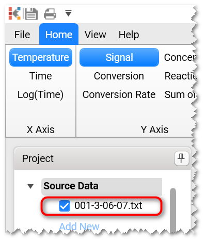Open the File menu

pyautogui.click(x=22, y=35)
